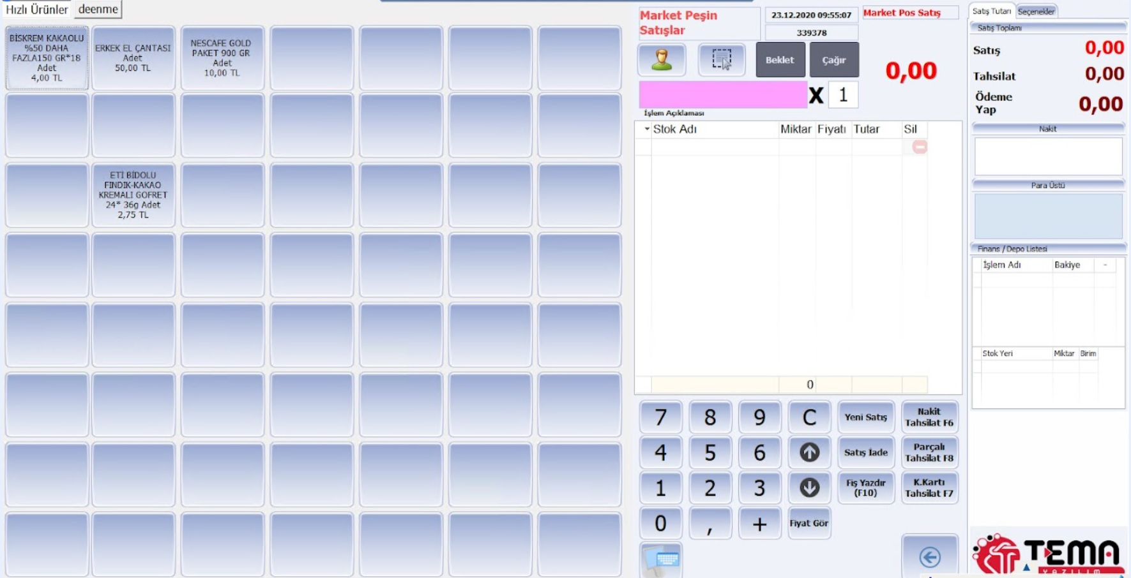Click the blue back arrow button
The width and height of the screenshot is (1131, 578).
(x=929, y=557)
